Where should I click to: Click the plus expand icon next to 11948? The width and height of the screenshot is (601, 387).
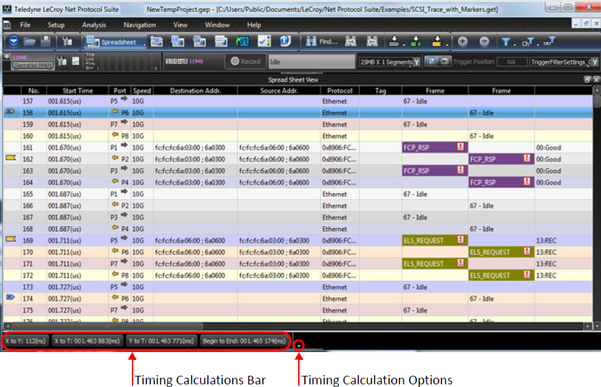pyautogui.click(x=7, y=56)
